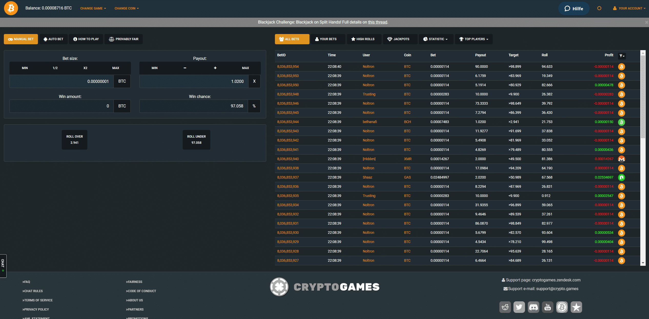
Task: Open user Shaaz's profile link
Action: [x=367, y=178]
